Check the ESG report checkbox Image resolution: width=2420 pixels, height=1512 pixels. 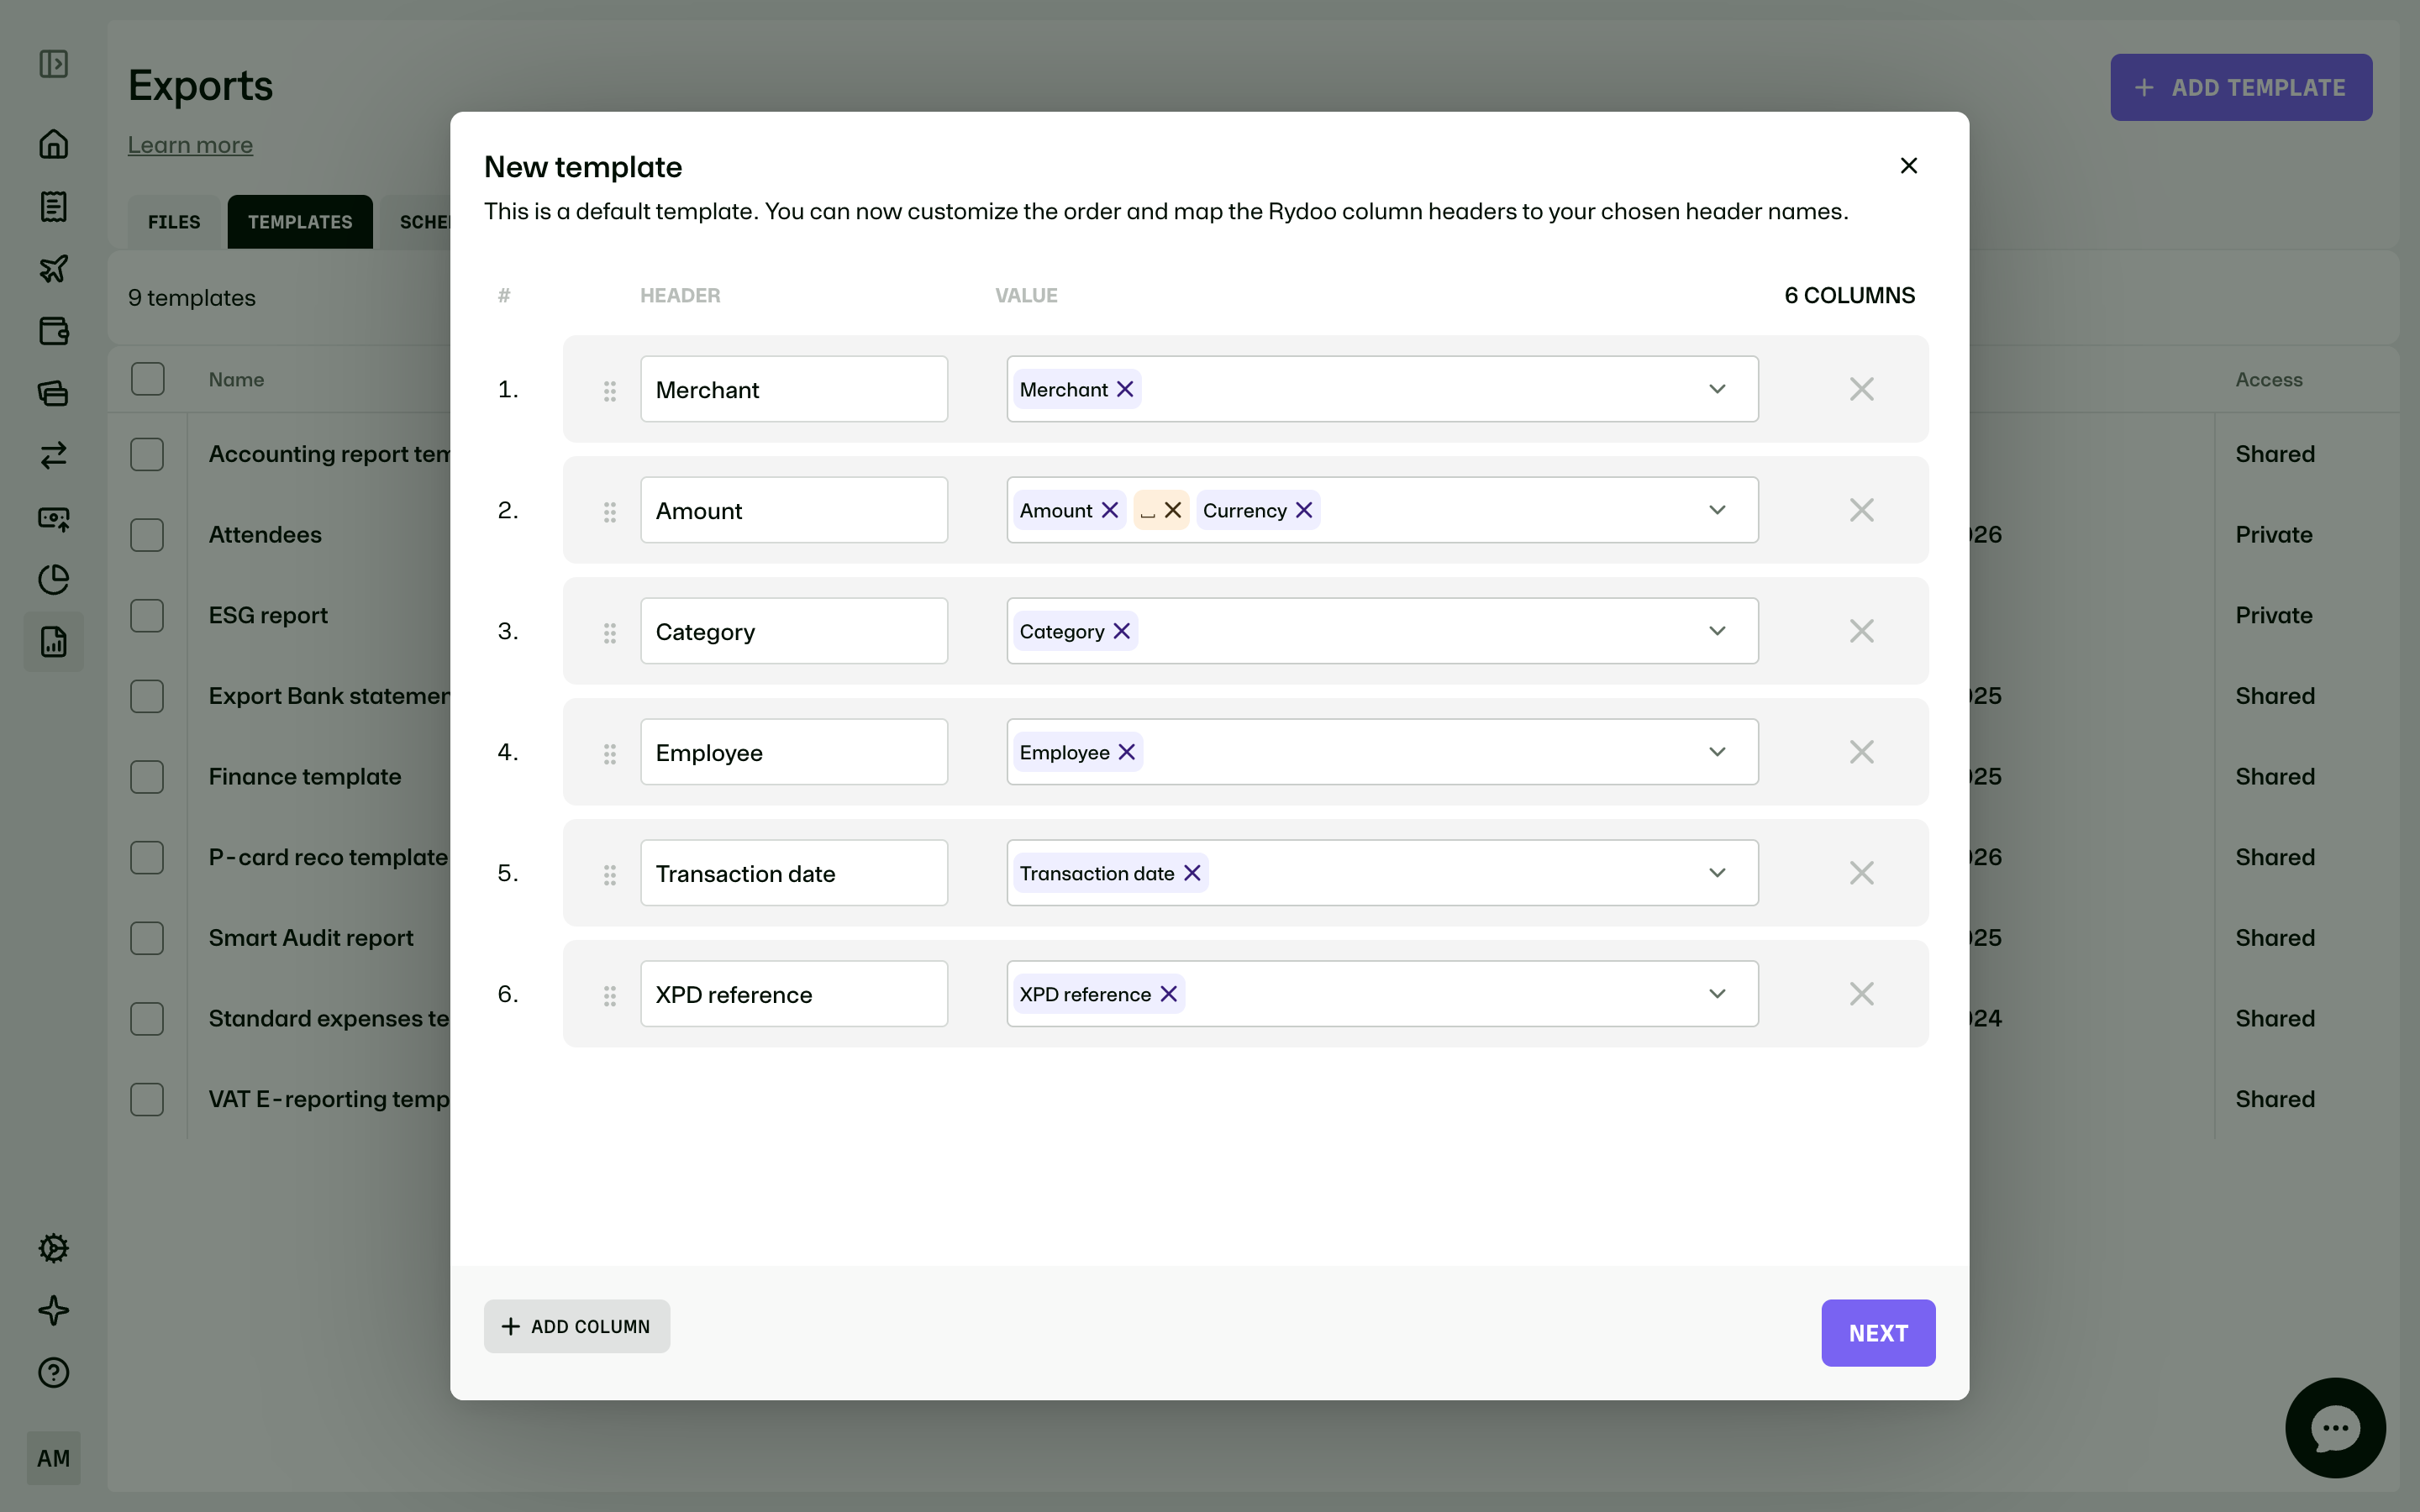147,616
